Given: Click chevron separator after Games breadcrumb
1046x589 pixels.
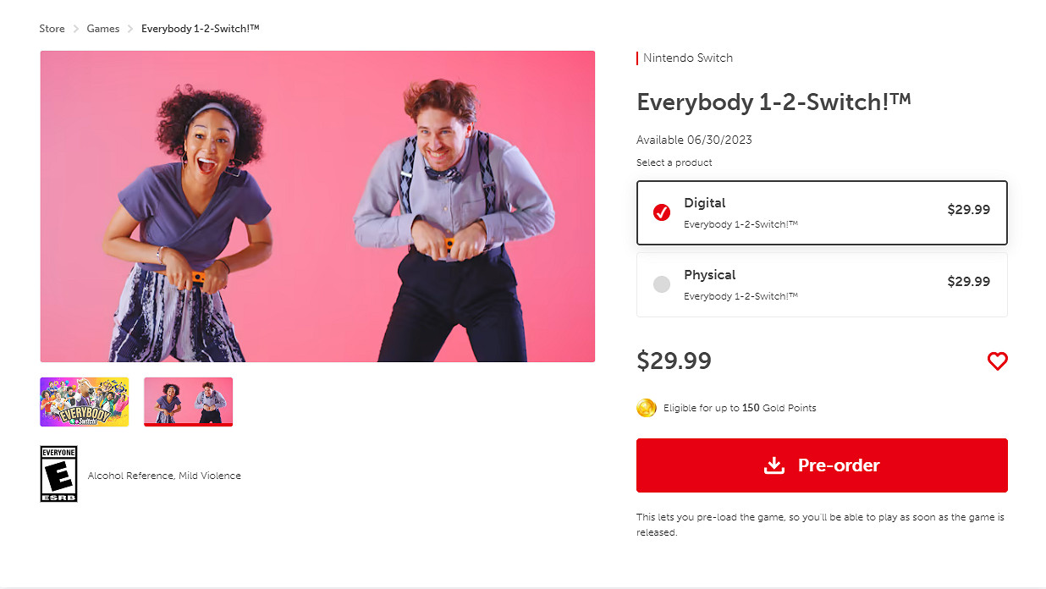Looking at the screenshot, I should [130, 29].
